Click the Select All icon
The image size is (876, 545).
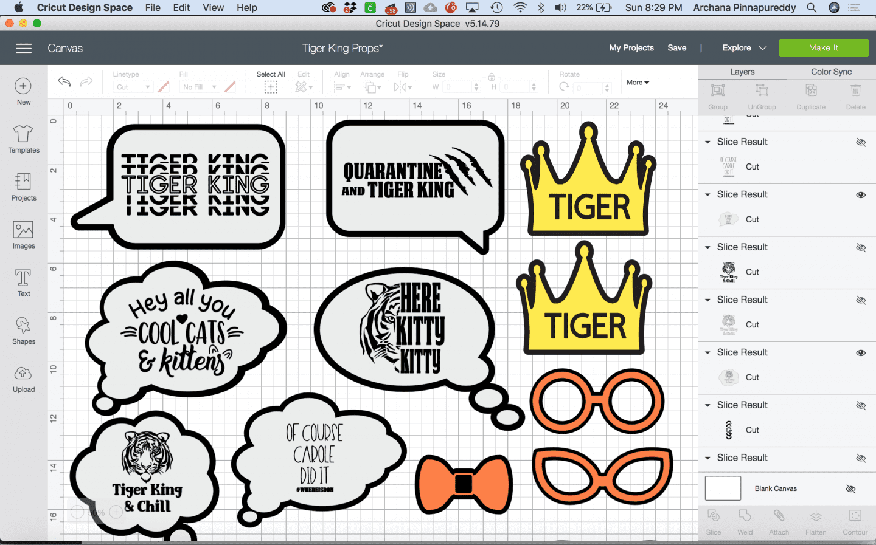coord(271,87)
